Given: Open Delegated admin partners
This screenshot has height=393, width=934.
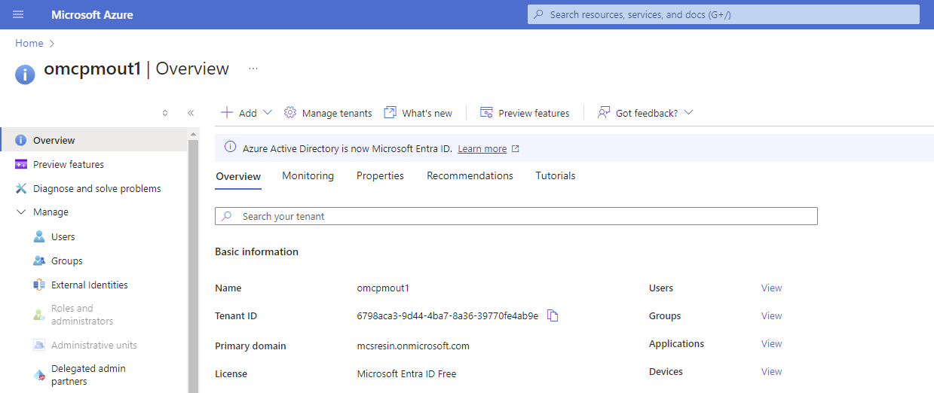Looking at the screenshot, I should pyautogui.click(x=88, y=375).
